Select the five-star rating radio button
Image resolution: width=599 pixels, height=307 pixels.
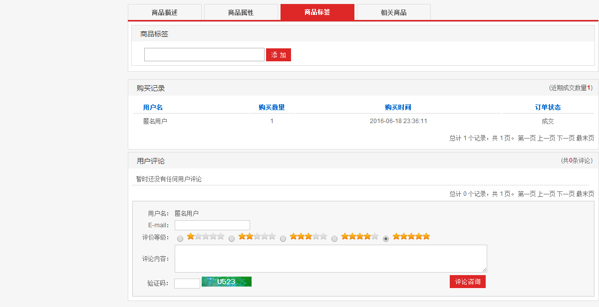[x=386, y=239]
